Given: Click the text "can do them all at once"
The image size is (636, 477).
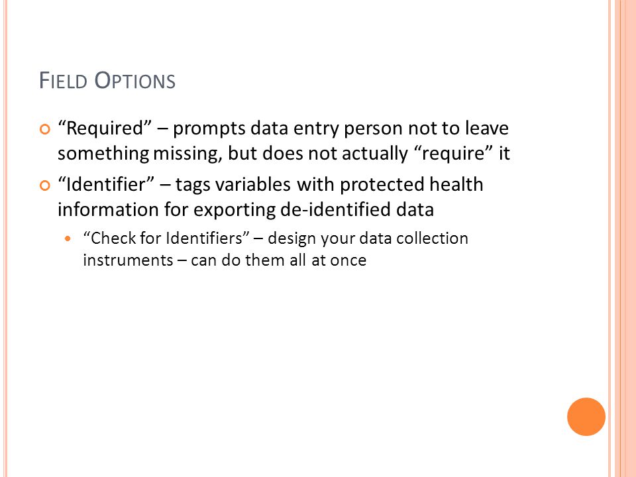Looking at the screenshot, I should click(x=279, y=260).
